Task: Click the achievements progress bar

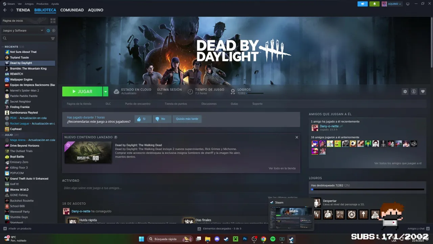Action: [367, 190]
